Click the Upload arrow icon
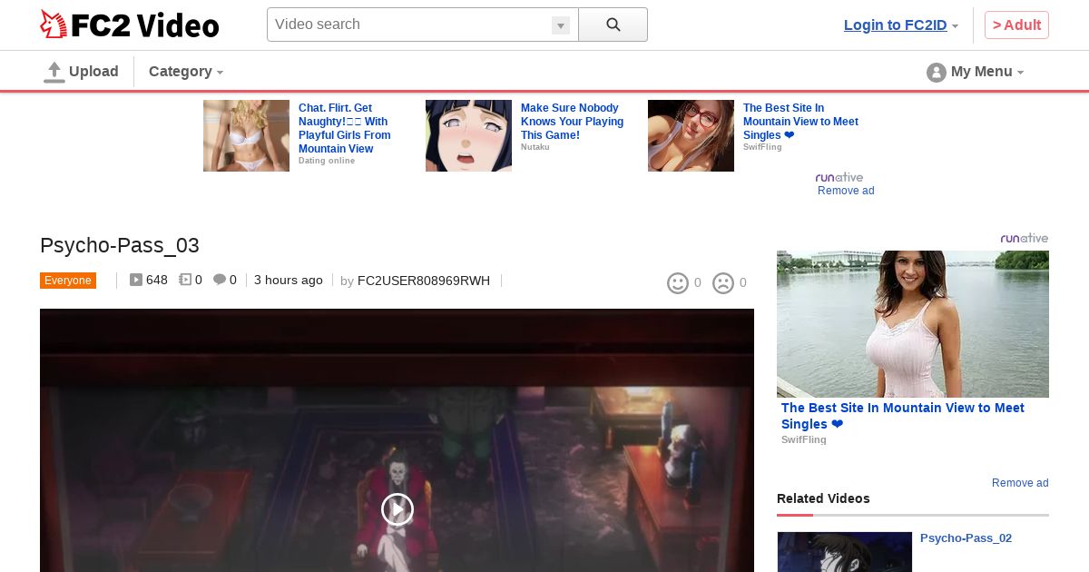The image size is (1089, 572). pyautogui.click(x=54, y=72)
